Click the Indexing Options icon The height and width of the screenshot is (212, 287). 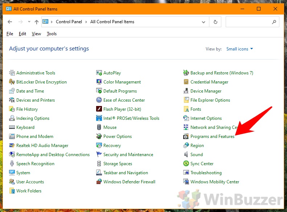(x=12, y=118)
